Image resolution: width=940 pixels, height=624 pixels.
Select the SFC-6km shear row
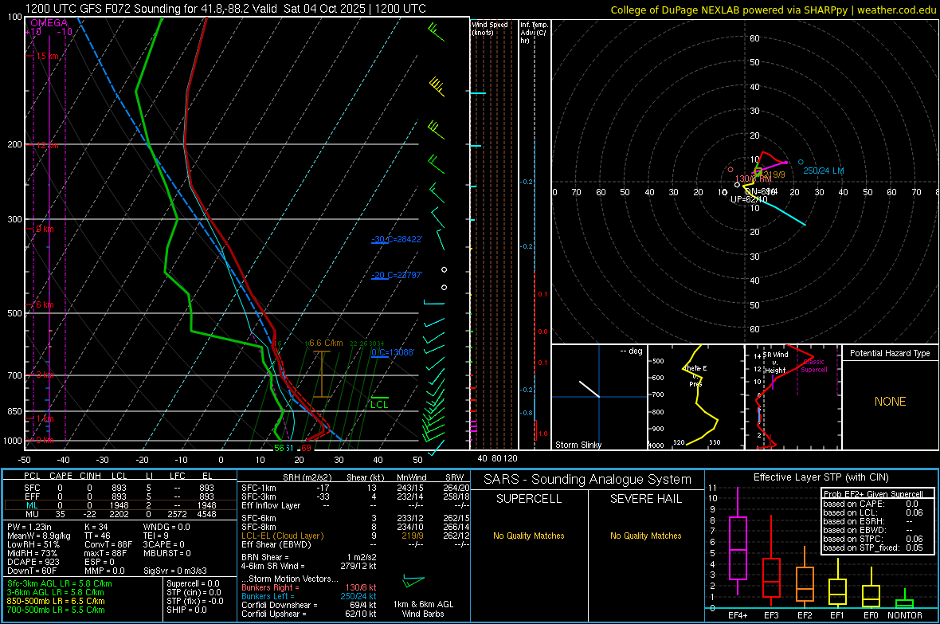coord(355,518)
